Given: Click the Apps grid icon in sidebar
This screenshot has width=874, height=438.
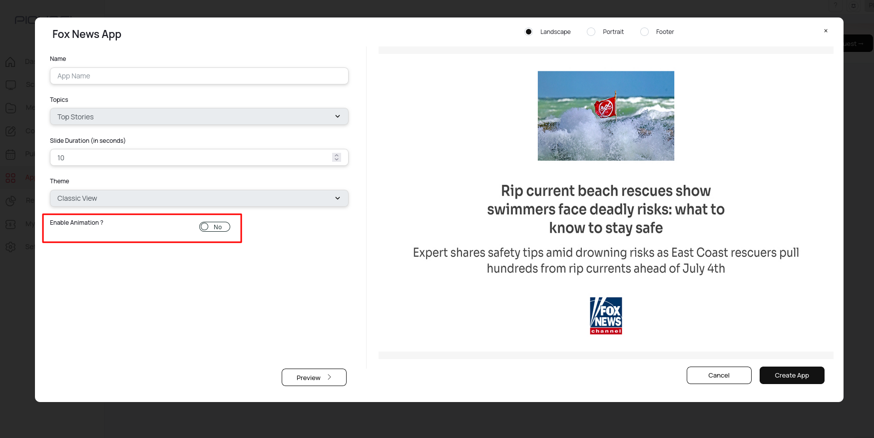Looking at the screenshot, I should click(x=10, y=178).
